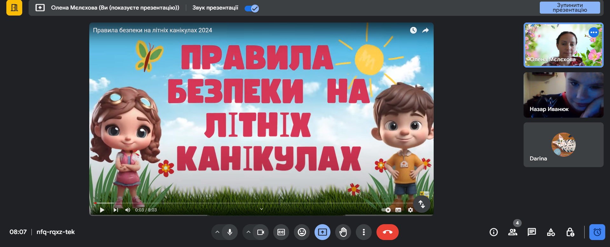
Task: Open the emoji reactions button
Action: click(302, 232)
